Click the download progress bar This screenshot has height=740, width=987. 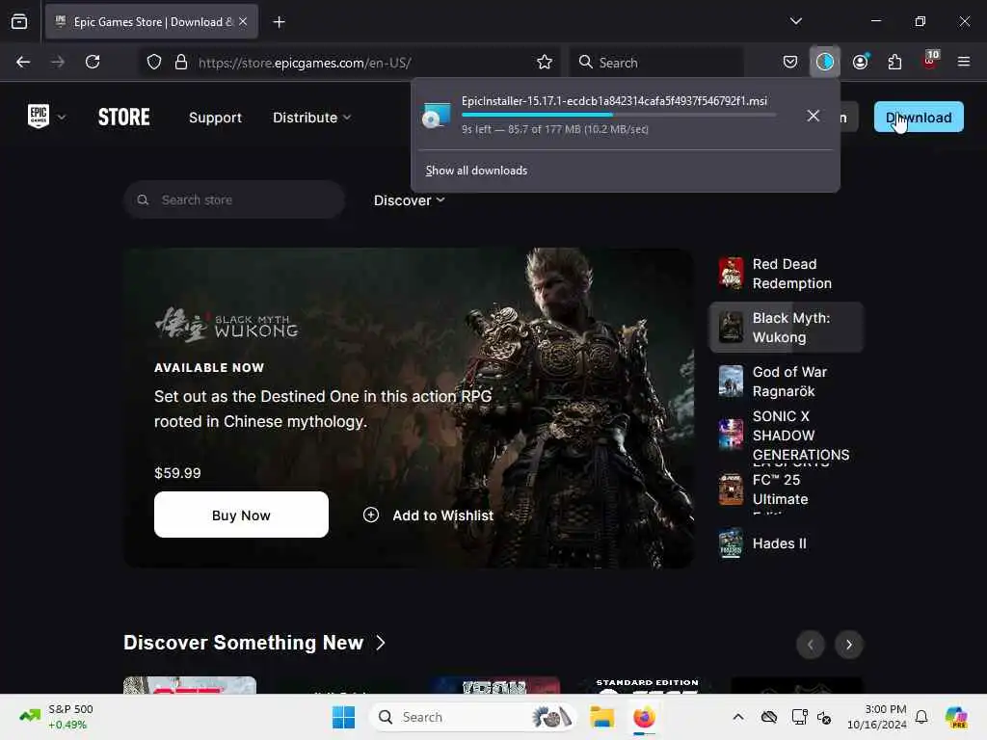pyautogui.click(x=618, y=116)
